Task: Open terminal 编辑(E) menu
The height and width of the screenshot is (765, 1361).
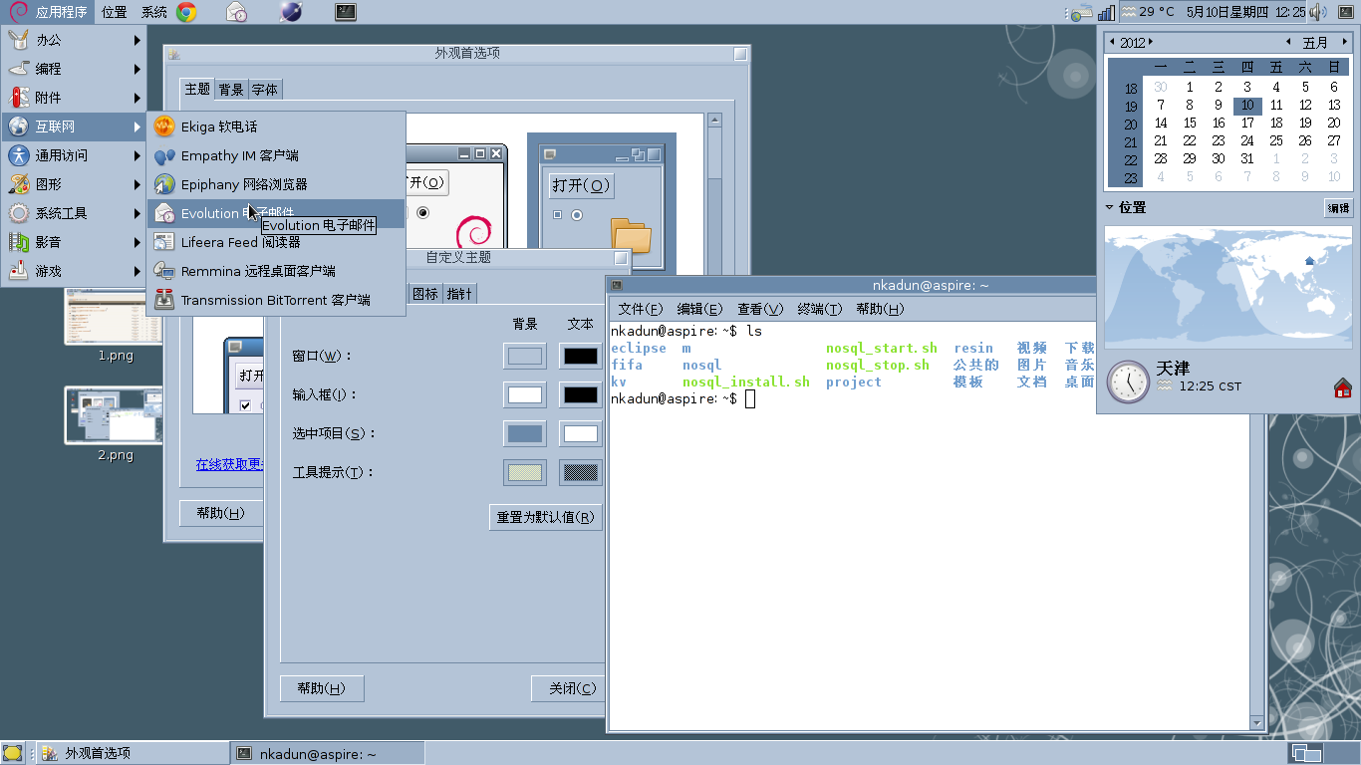Action: [699, 309]
